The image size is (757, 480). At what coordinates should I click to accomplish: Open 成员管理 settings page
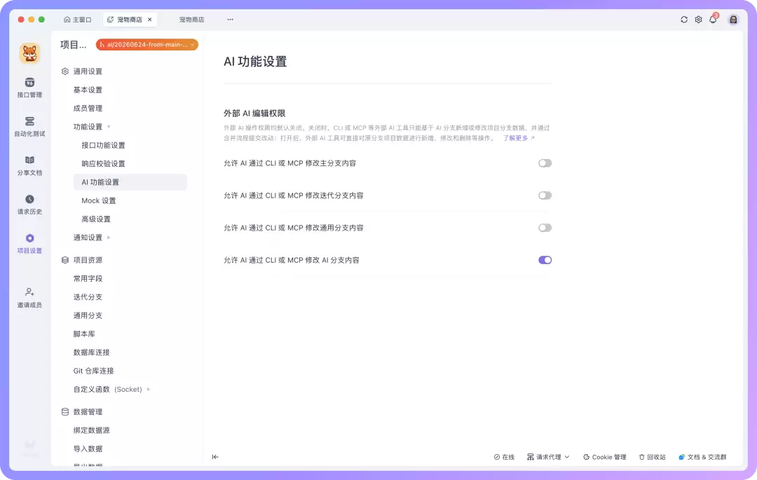88,109
